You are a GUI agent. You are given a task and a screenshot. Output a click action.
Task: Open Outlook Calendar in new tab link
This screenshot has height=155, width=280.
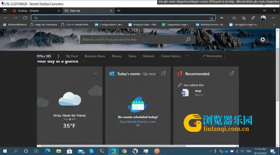pyautogui.click(x=138, y=123)
